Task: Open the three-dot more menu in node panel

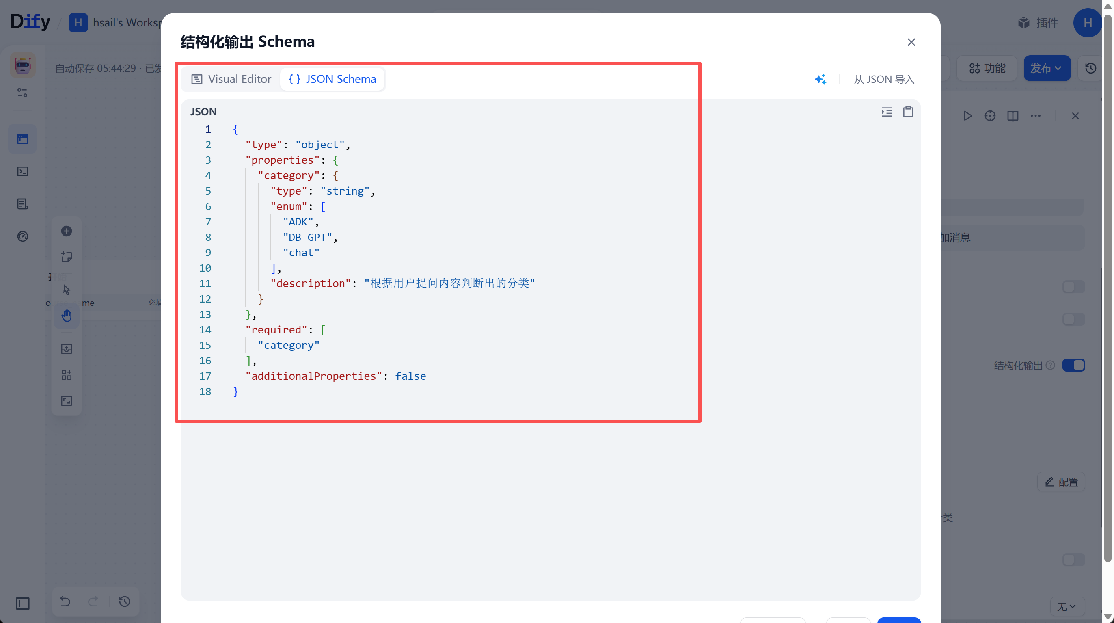Action: click(x=1036, y=116)
